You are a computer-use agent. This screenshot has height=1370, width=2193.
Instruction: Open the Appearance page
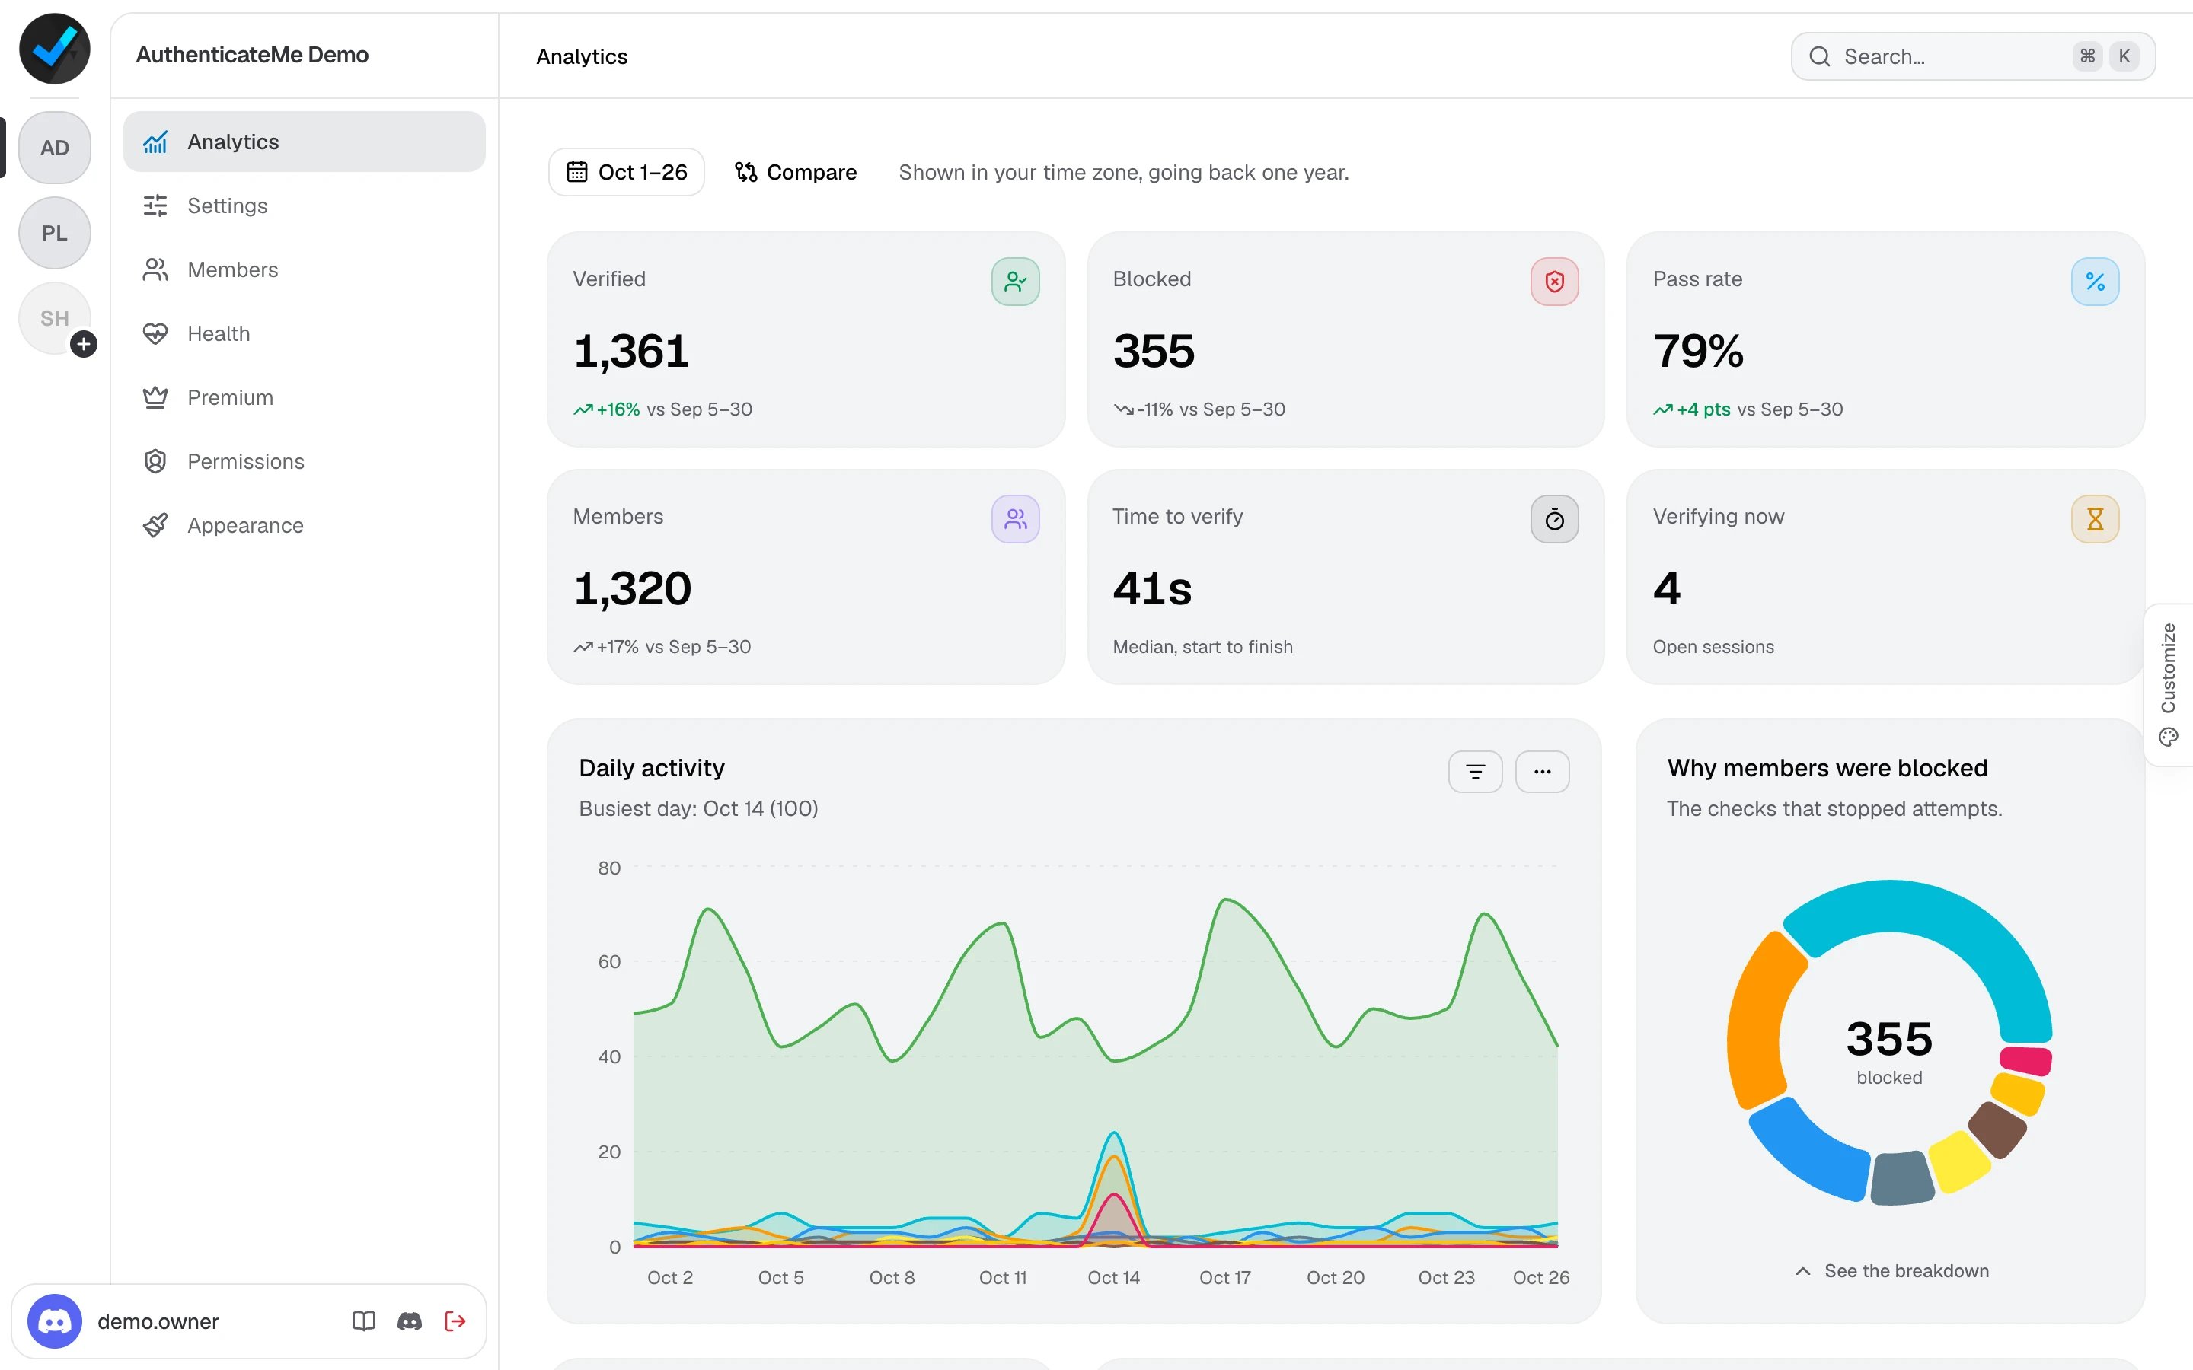click(x=305, y=525)
